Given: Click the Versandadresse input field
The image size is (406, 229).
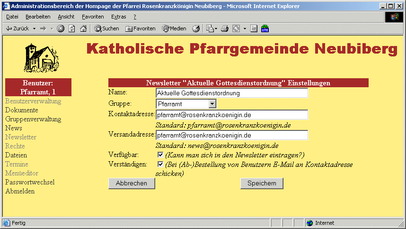Looking at the screenshot, I should [x=232, y=135].
